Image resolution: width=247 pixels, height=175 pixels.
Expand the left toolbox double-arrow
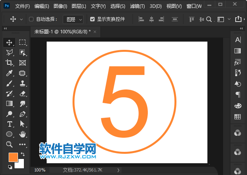(x=5, y=29)
